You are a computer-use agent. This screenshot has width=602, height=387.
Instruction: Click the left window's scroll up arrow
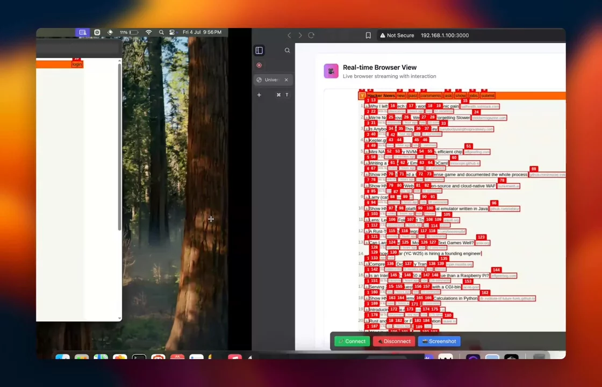(119, 61)
